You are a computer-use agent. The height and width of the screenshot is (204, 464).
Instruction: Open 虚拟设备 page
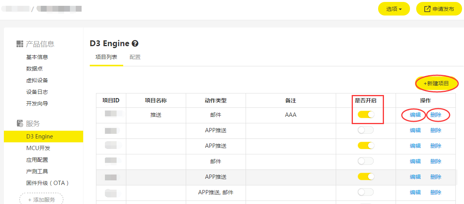(x=37, y=80)
